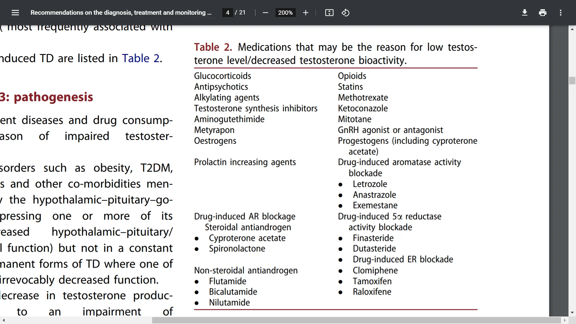Viewport: 576px width, 324px height.
Task: Zoom in on the document
Action: [305, 13]
